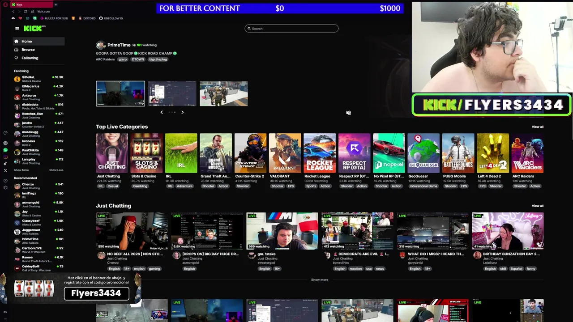573x322 pixels.
Task: Open Ronchas_Kun channel in Following list
Action: (39, 115)
